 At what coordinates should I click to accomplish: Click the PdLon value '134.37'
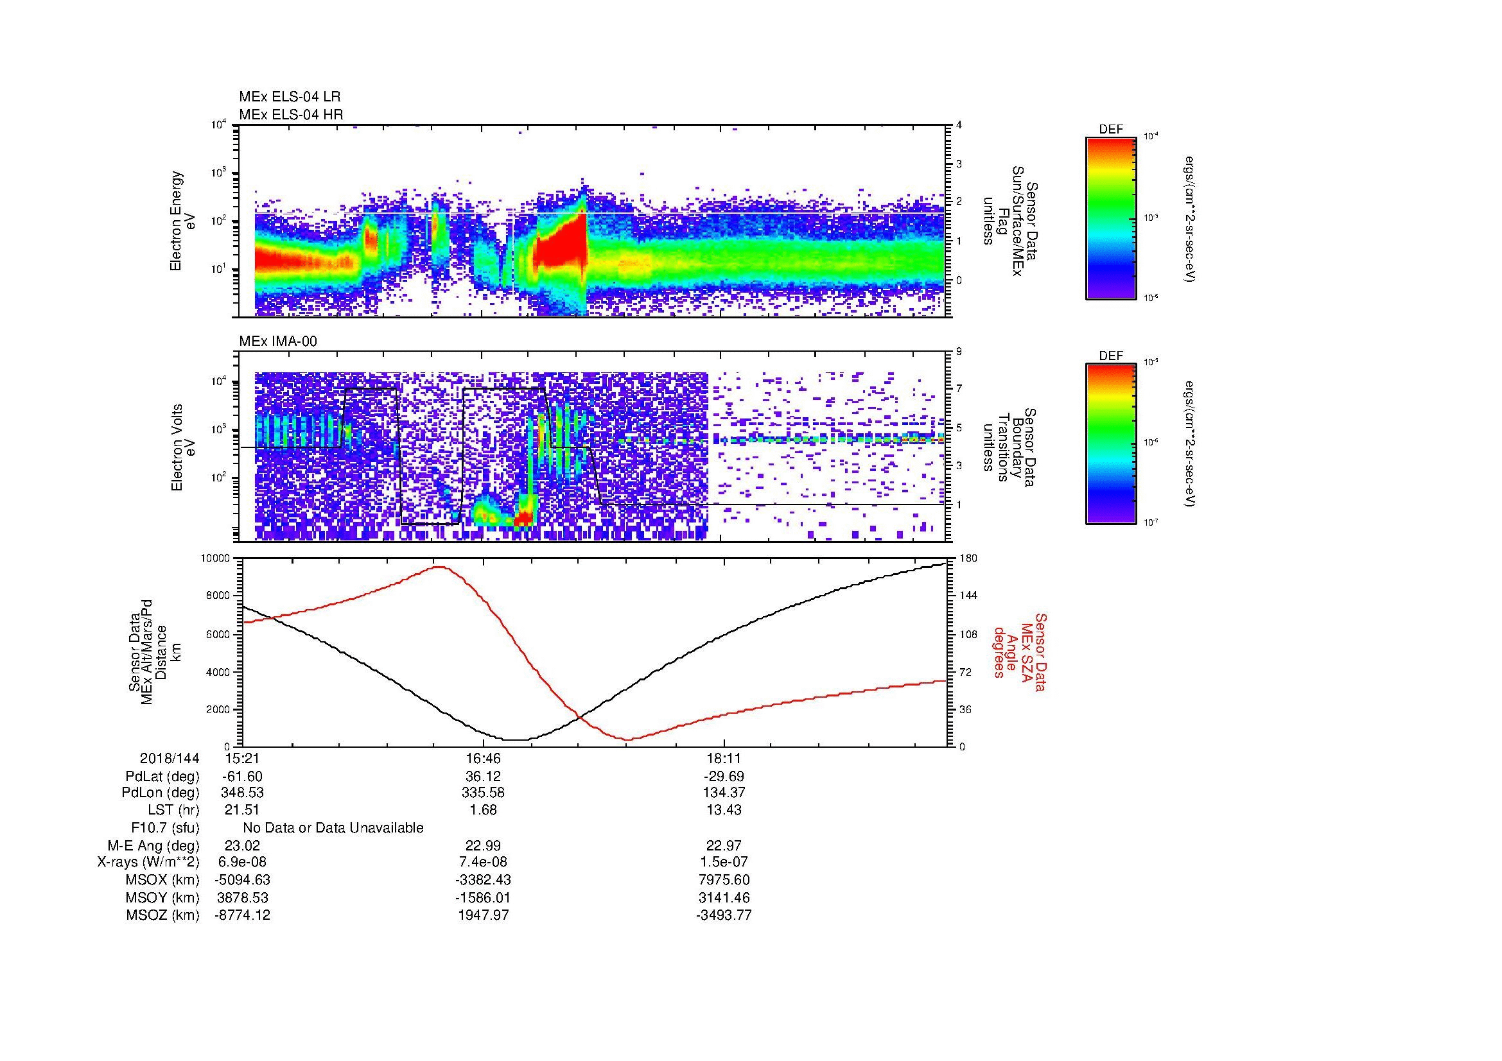724,793
